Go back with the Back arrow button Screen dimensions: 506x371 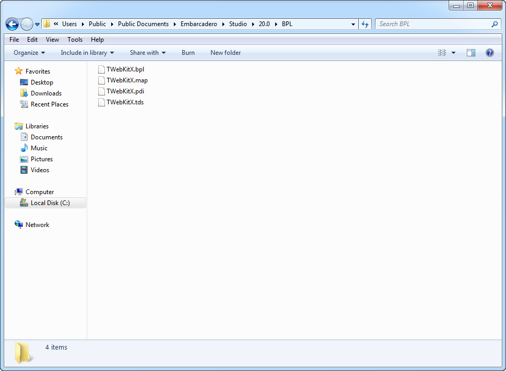tap(12, 24)
